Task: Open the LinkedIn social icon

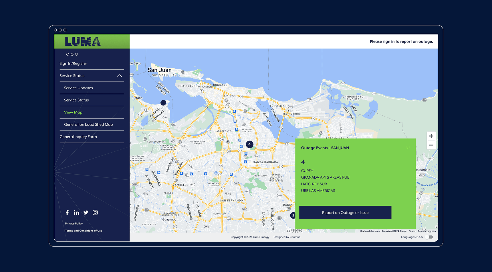Action: [76, 213]
